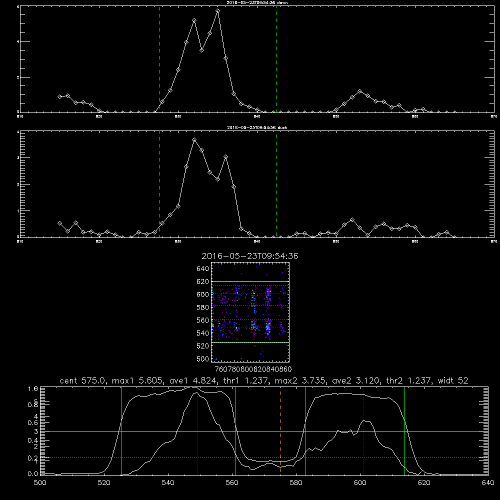500x500 pixels.
Task: Select the 'cent 575.0' value in the stats line
Action: [84, 380]
